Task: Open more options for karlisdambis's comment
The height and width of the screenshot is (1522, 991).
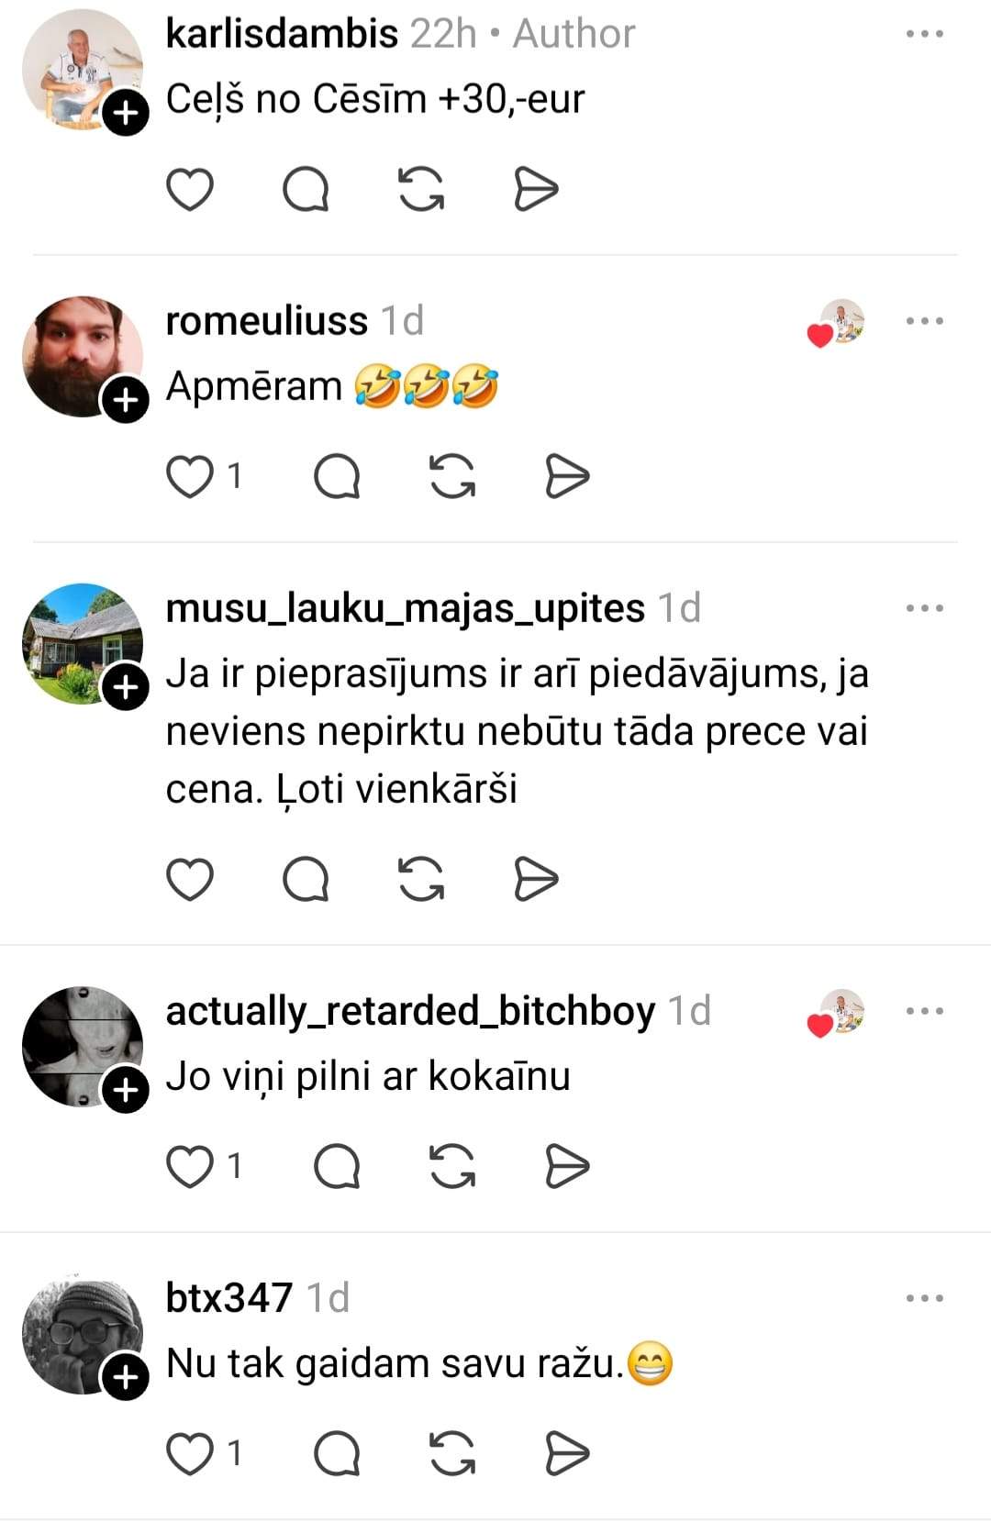Action: 924,34
